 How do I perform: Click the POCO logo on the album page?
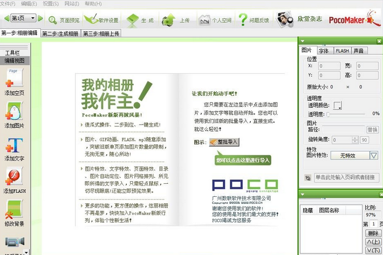pos(245,185)
